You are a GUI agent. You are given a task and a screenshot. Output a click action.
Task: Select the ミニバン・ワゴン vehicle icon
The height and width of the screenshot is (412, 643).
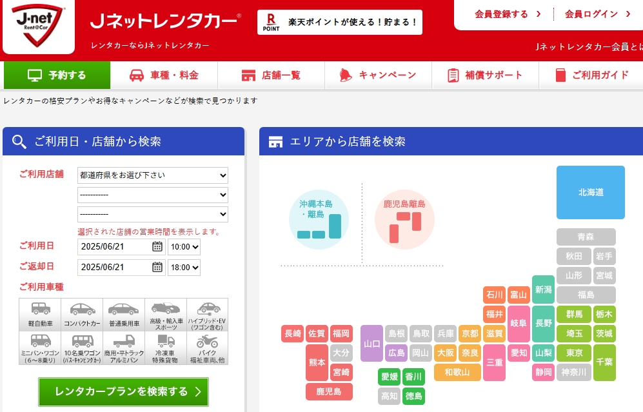point(40,348)
